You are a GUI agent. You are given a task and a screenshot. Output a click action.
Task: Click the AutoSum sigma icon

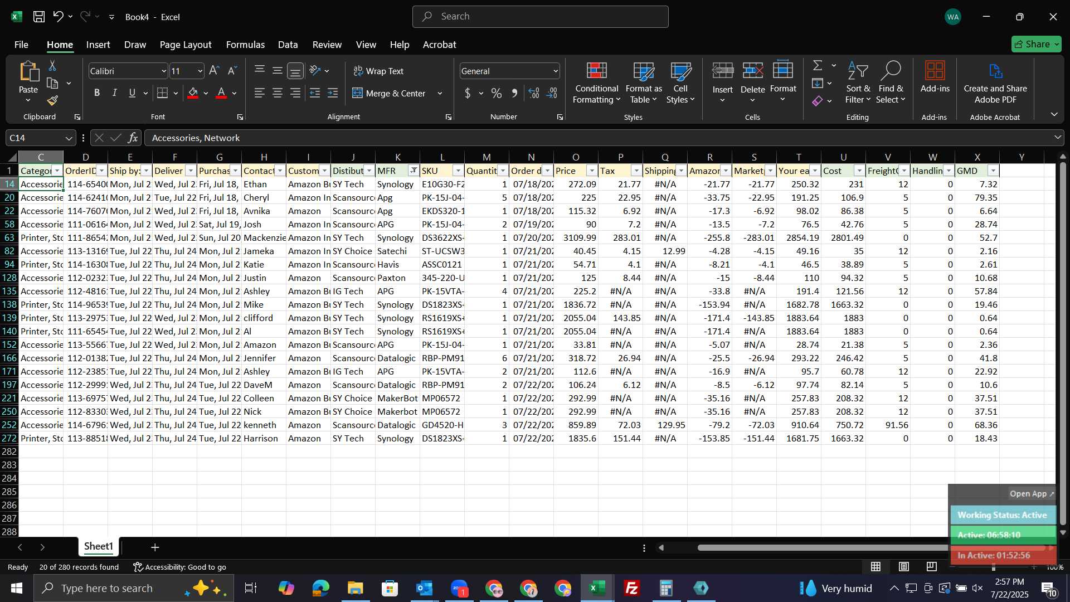click(818, 66)
